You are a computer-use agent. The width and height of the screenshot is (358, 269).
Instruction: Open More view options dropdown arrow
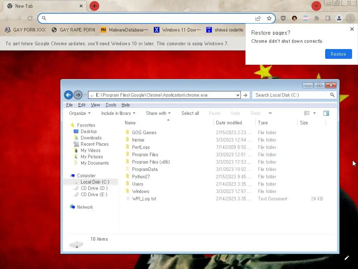point(314,113)
